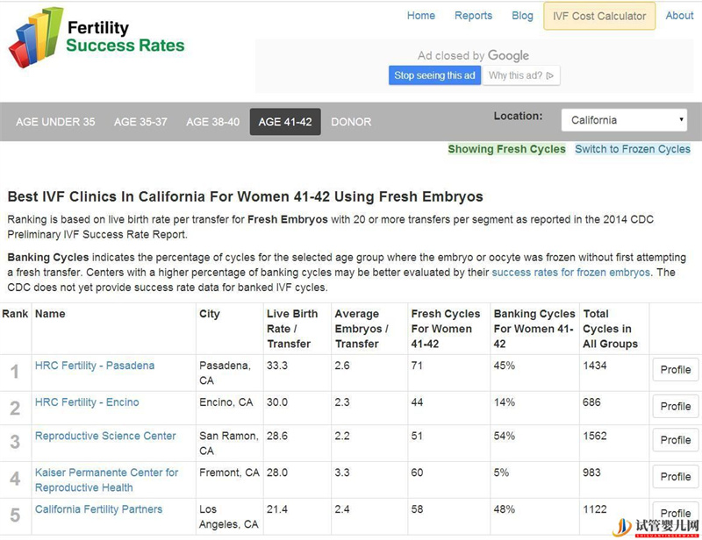Select the Age 35-37 tab

[x=140, y=122]
